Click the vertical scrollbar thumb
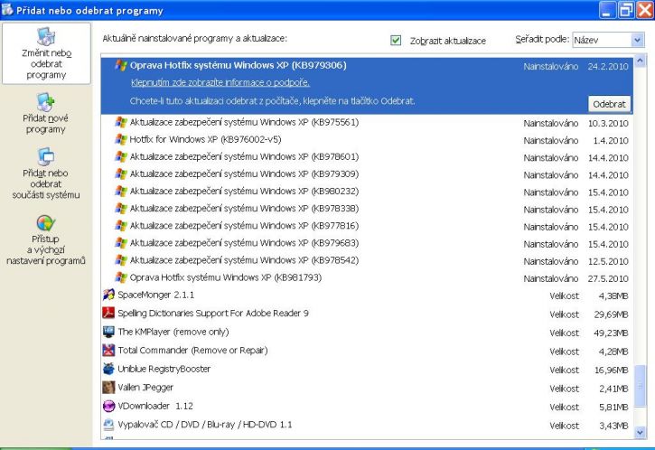The height and width of the screenshot is (450, 655). [640, 386]
